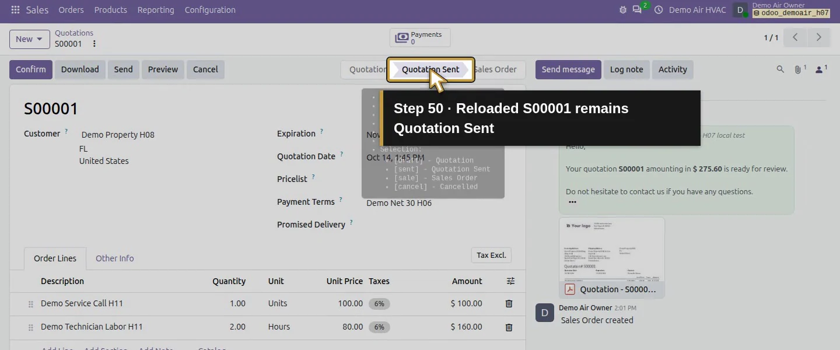Open the Products menu

[x=110, y=10]
